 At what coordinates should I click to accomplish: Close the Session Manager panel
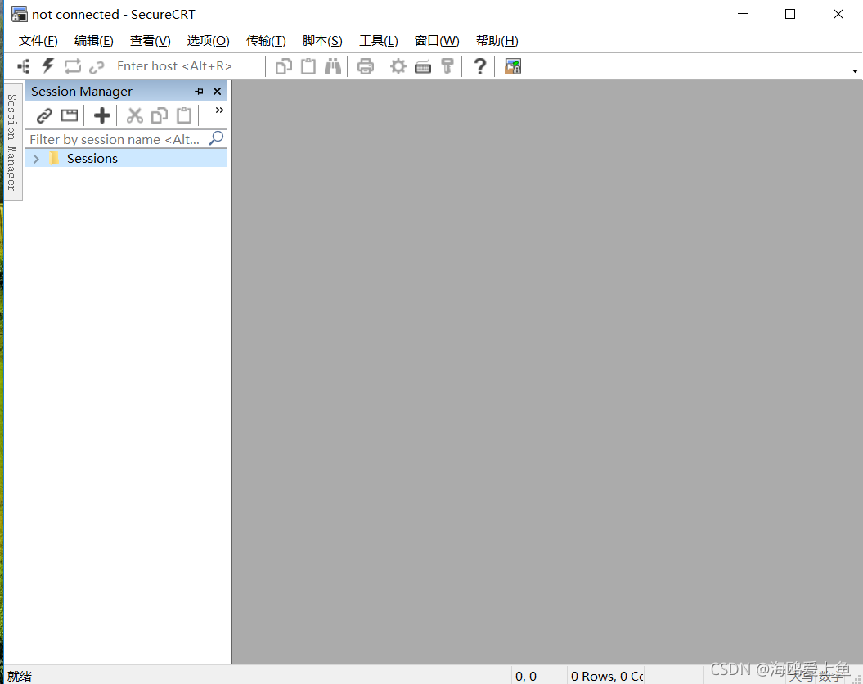[x=218, y=92]
